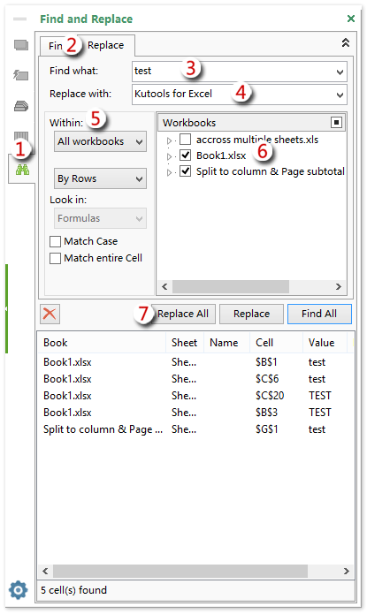Toggle select-all square in Workbooks header
The height and width of the screenshot is (614, 367).
[x=336, y=123]
